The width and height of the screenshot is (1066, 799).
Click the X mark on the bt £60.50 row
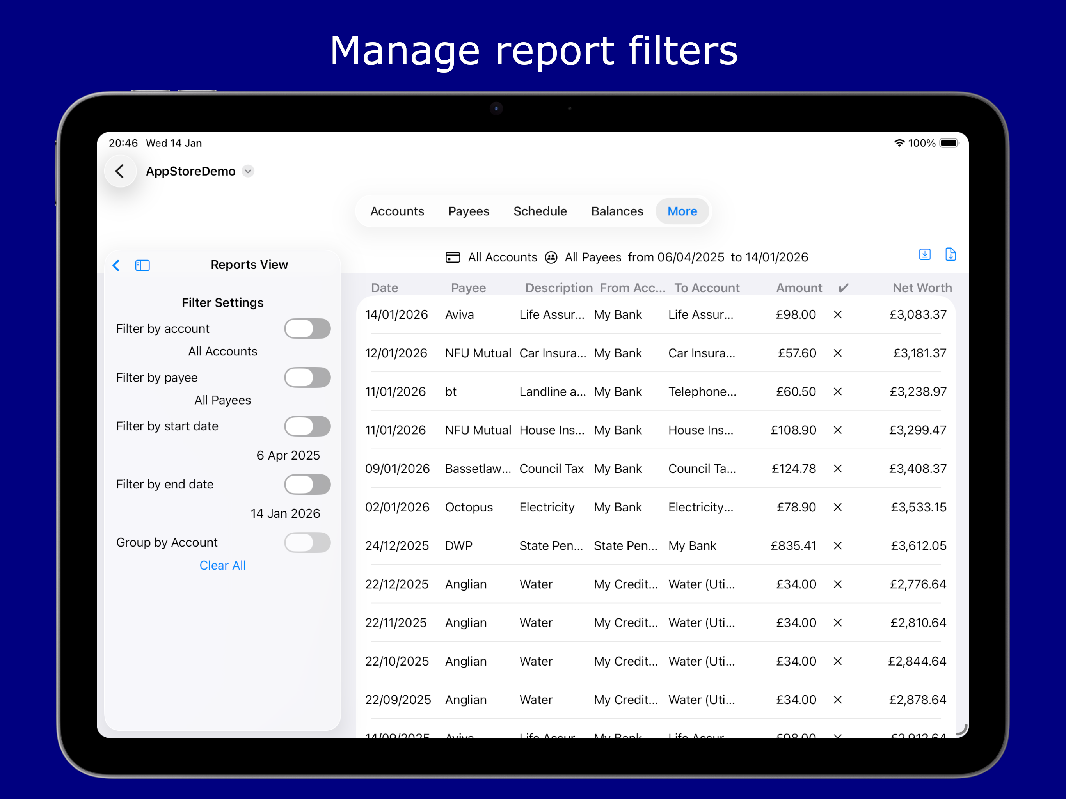[838, 392]
